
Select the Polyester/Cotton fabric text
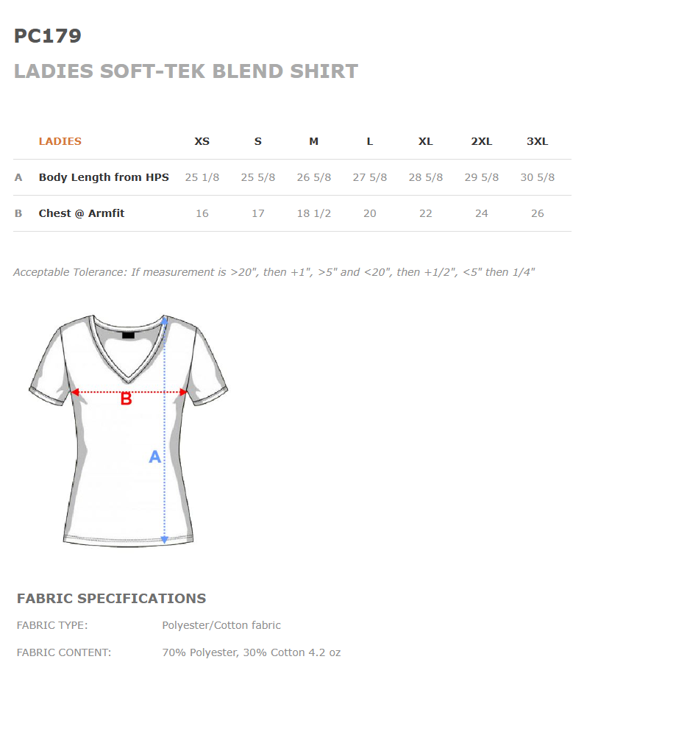[221, 625]
